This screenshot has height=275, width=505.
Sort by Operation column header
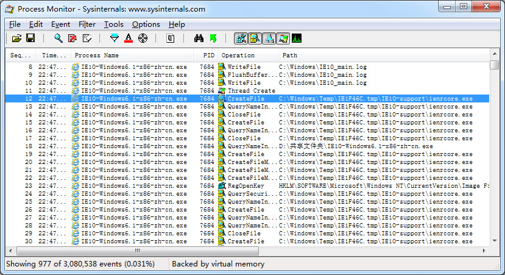(249, 55)
